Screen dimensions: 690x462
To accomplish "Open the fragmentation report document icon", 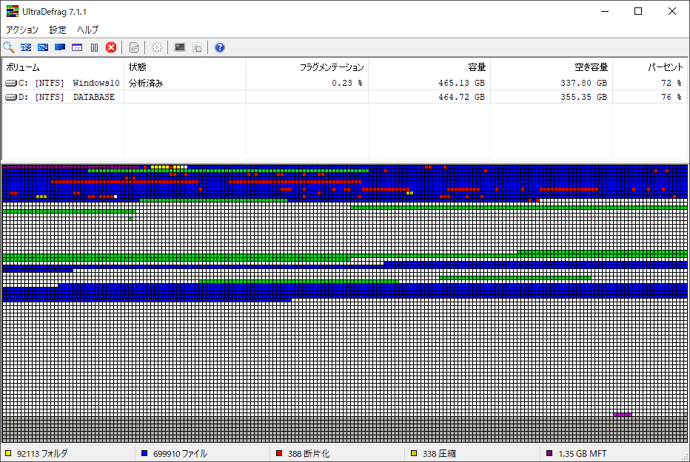I will [134, 47].
